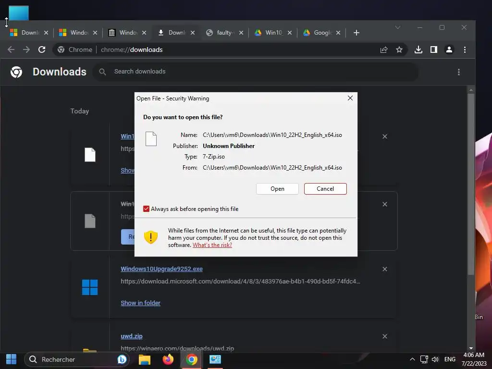Bookmark this page with the star icon
The height and width of the screenshot is (369, 492).
coord(399,49)
